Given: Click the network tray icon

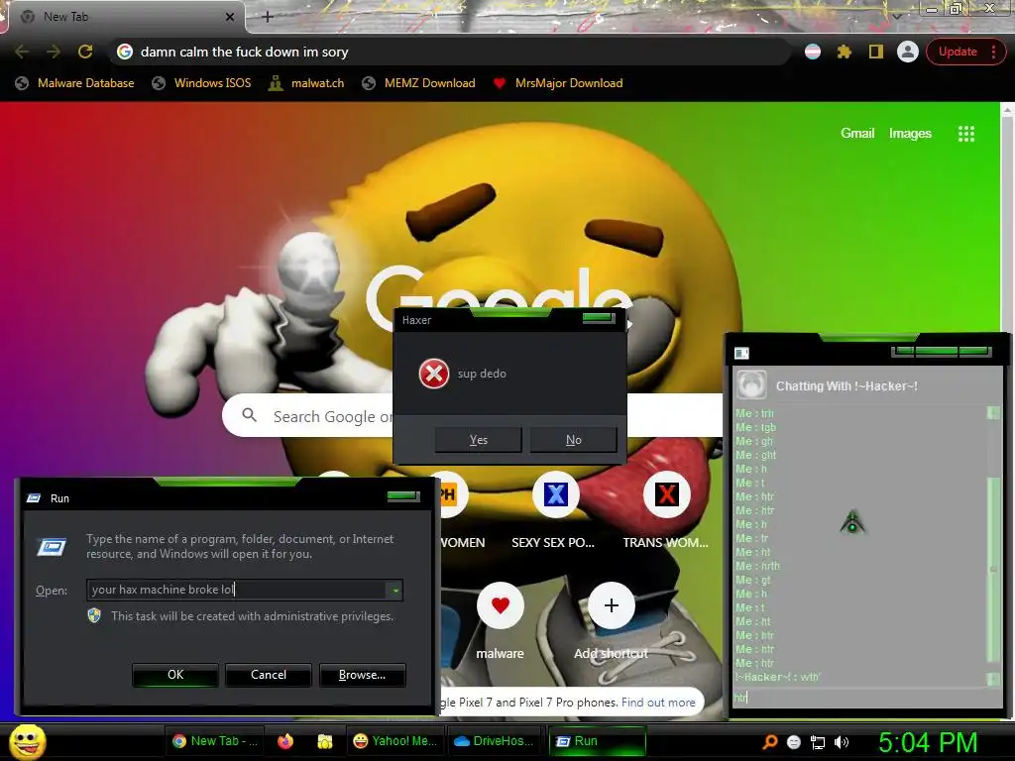Looking at the screenshot, I should pos(818,742).
